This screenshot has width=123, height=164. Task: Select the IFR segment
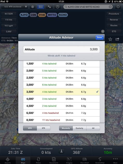[44, 128]
